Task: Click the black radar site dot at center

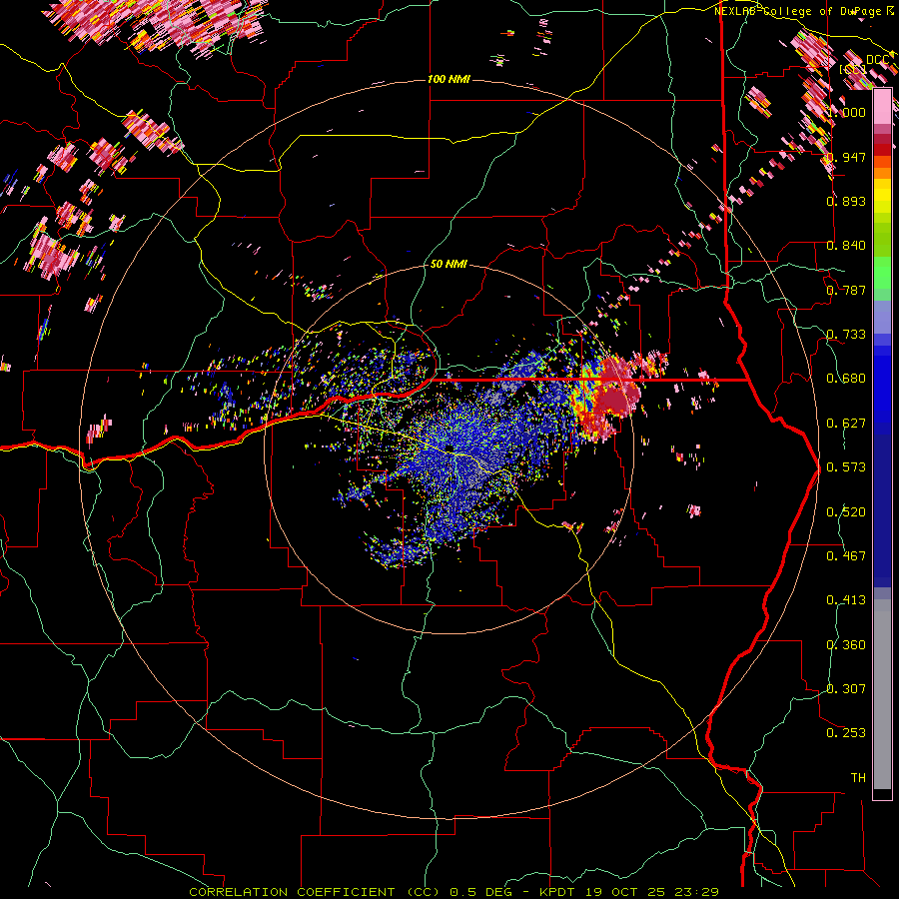Action: pos(449,448)
